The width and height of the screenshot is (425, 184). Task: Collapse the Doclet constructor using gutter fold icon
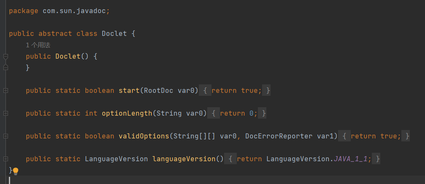[x=5, y=57]
